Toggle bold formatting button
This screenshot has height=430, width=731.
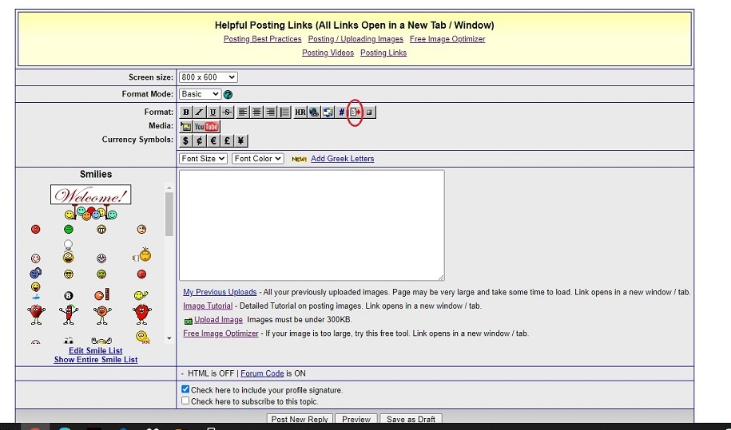click(x=185, y=112)
